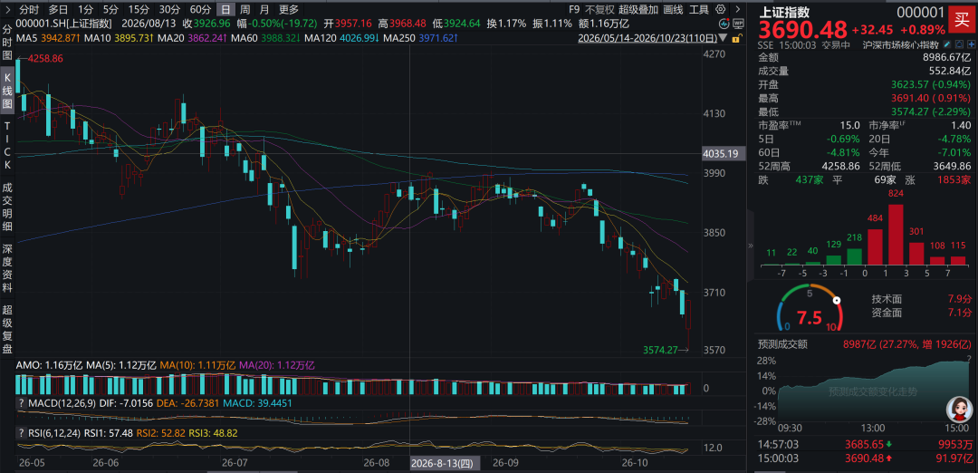Open the RSI indicator help question mark
This screenshot has height=473, width=978.
tap(22, 432)
